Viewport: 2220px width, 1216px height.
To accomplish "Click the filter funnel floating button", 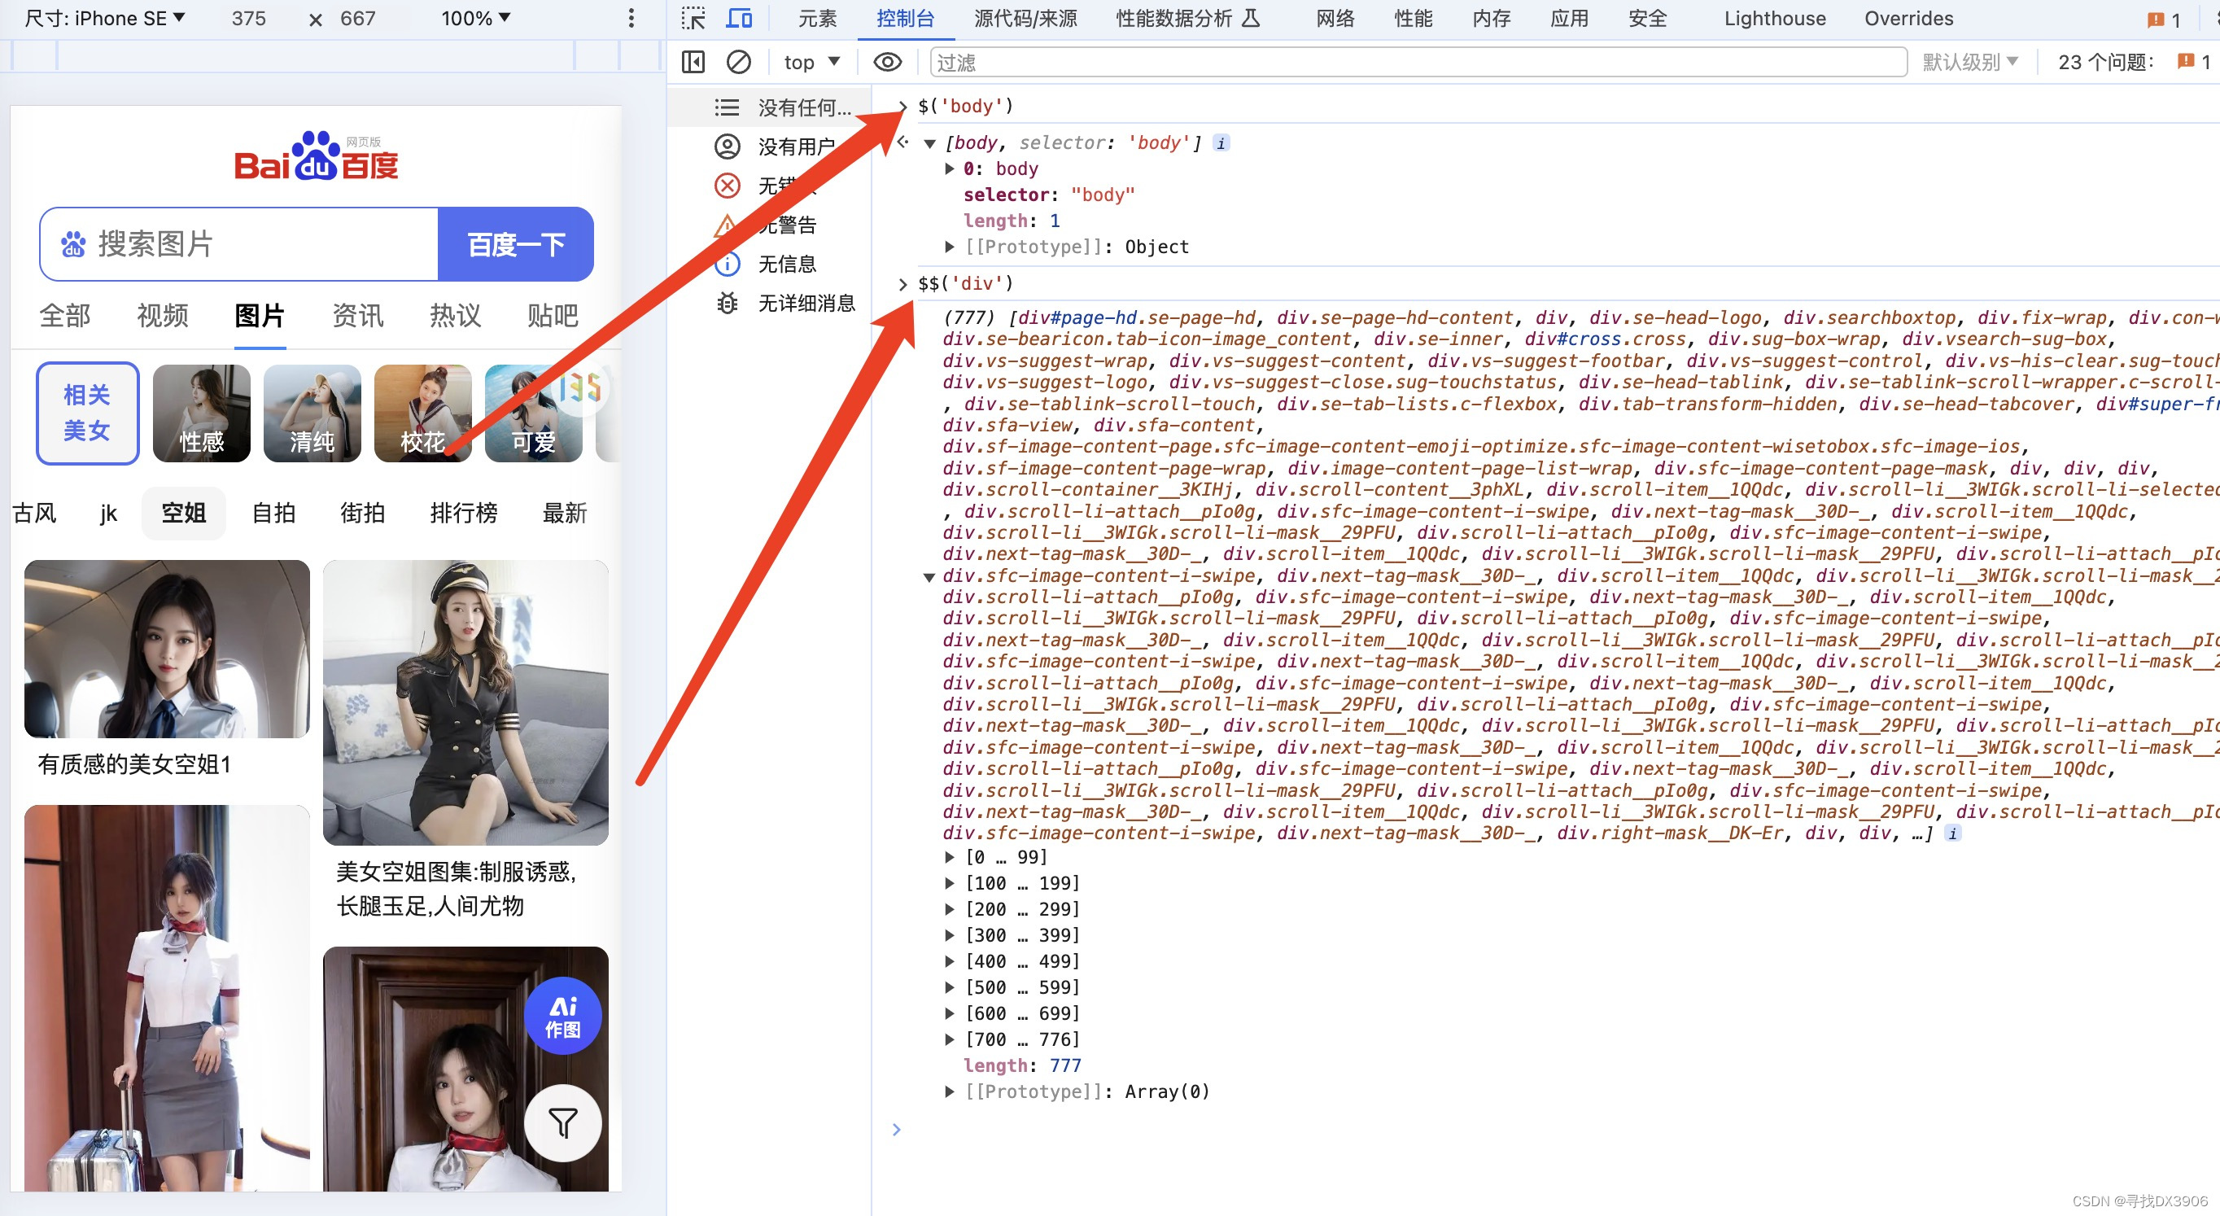I will 563,1122.
